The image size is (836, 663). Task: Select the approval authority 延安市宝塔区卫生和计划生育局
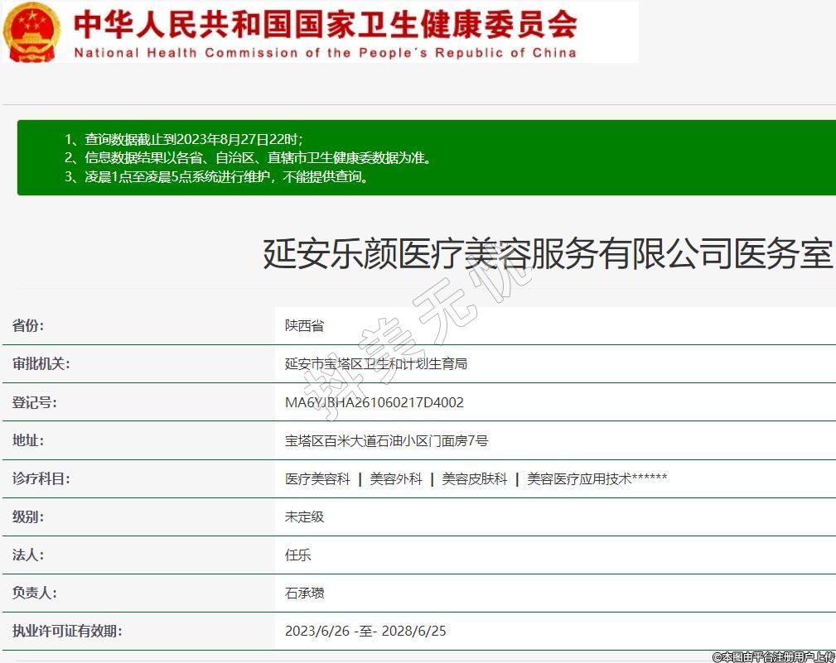tap(376, 364)
